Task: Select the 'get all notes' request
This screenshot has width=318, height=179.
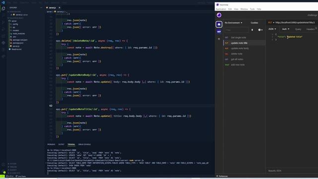Action: coord(244,59)
